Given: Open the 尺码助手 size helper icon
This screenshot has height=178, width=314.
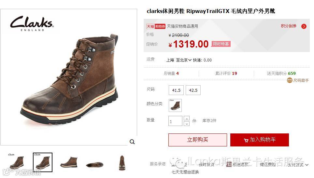Looking at the screenshot, I should coord(290,80).
